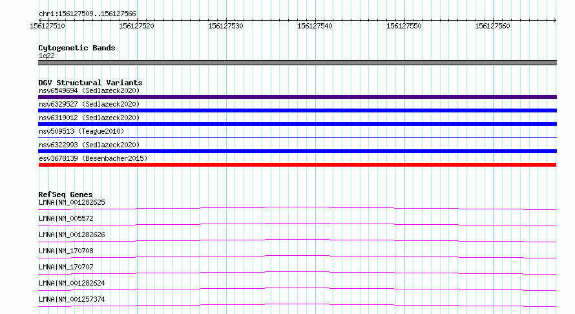This screenshot has height=314, width=575.
Task: Open variant esv3678139 (Besenbacher2015) label
Action: [93, 158]
